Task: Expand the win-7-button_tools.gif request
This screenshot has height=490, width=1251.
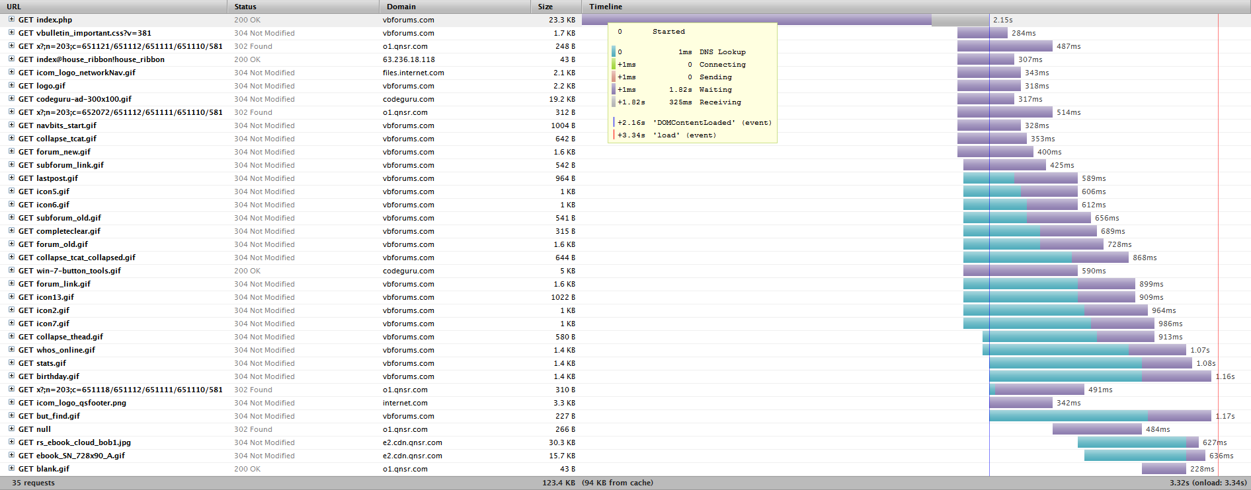Action: (x=11, y=270)
